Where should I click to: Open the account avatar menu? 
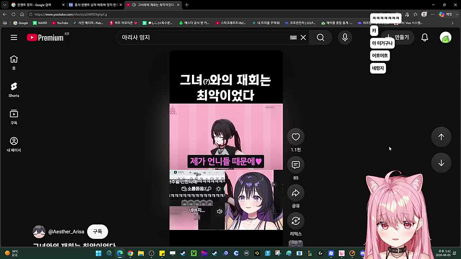pyautogui.click(x=446, y=37)
